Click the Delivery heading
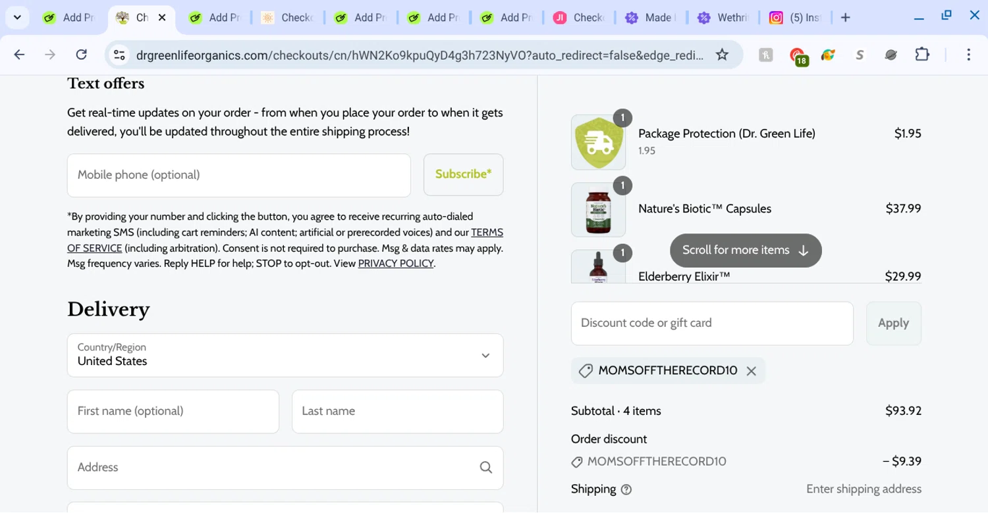The width and height of the screenshot is (988, 513). tap(109, 309)
